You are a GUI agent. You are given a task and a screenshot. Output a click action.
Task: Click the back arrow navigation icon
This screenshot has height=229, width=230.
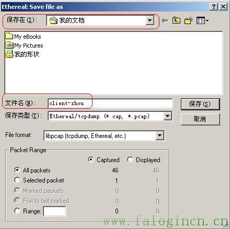coord(165,20)
